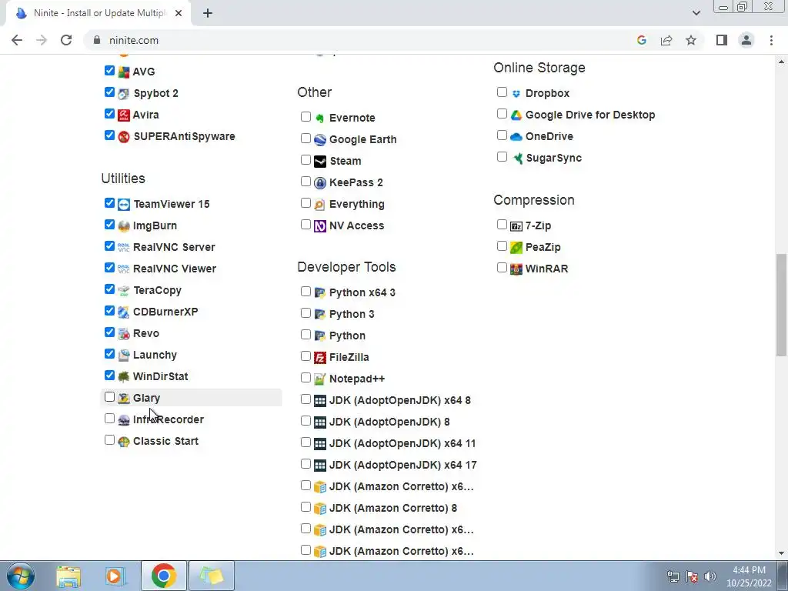Screen dimensions: 788x591
Task: Click the Avira red icon
Action: click(x=124, y=115)
